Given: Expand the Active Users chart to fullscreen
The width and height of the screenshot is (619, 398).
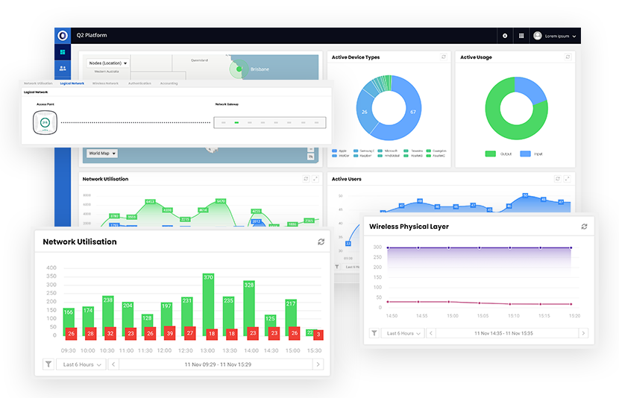Looking at the screenshot, I should pyautogui.click(x=567, y=179).
